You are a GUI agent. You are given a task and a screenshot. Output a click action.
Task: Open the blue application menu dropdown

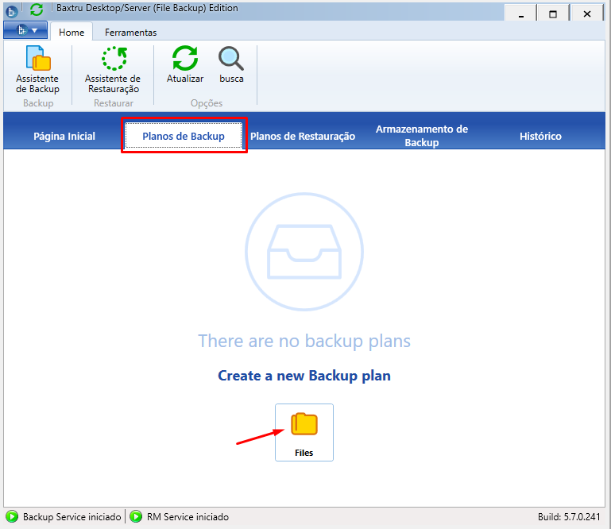(x=25, y=30)
